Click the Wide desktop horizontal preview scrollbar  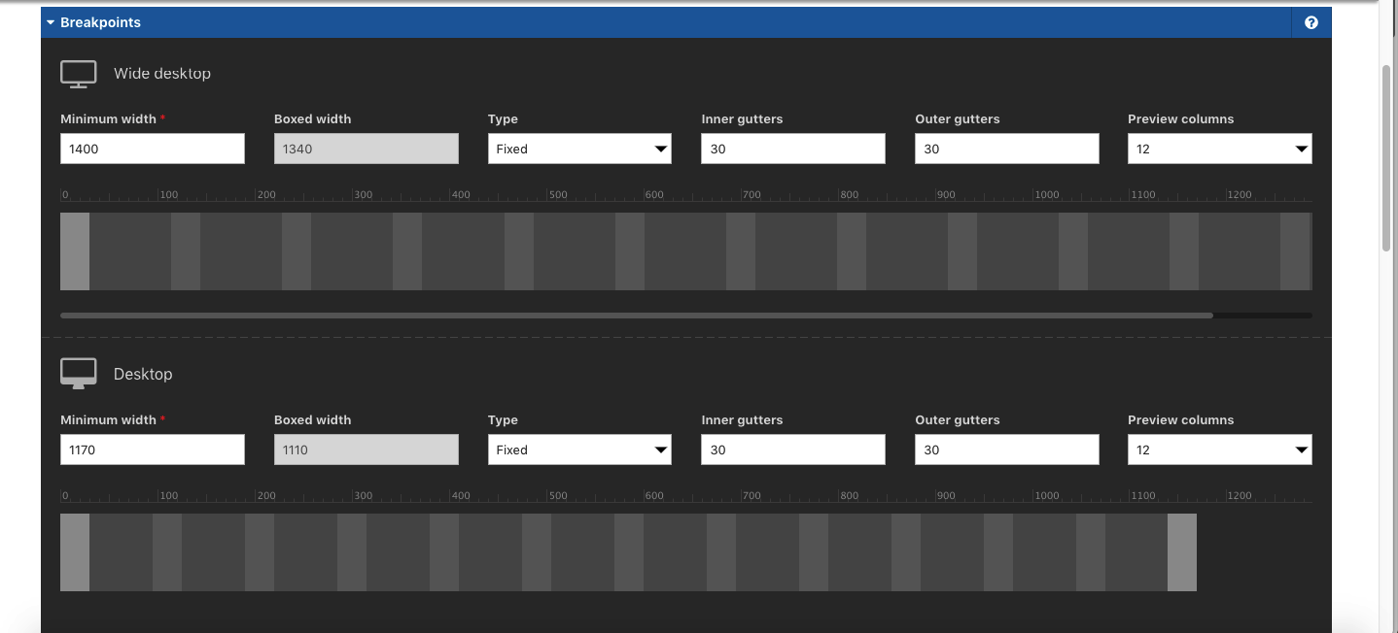coord(637,316)
